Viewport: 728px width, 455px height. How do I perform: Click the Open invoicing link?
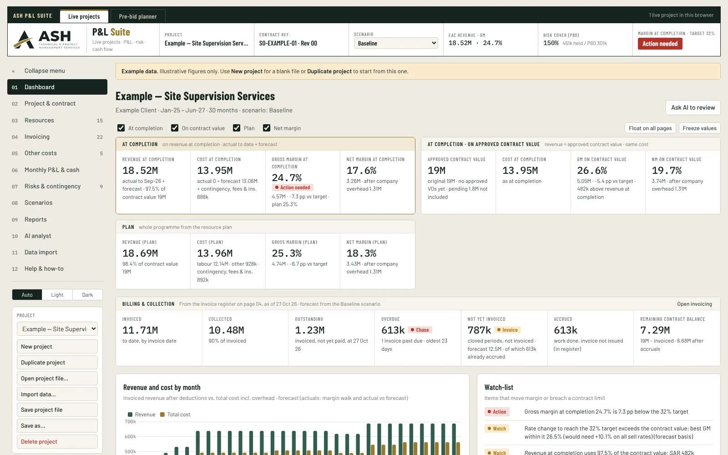[x=694, y=304]
